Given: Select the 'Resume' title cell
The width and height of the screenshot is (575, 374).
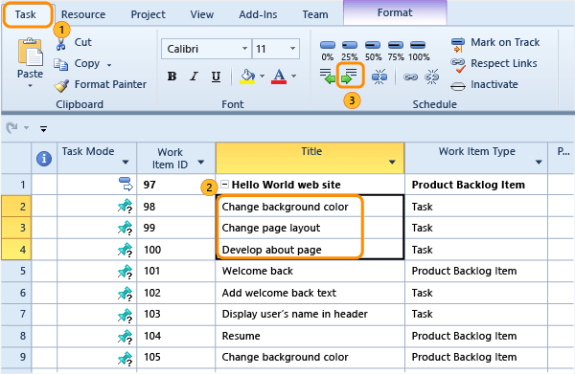Looking at the screenshot, I should 310,336.
